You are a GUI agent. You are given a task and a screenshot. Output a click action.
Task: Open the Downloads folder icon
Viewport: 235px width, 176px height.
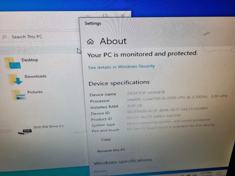(15, 79)
